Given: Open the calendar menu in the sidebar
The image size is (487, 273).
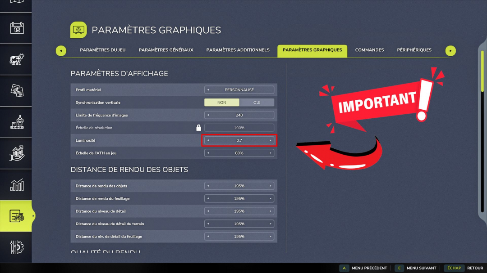Looking at the screenshot, I should click(16, 28).
